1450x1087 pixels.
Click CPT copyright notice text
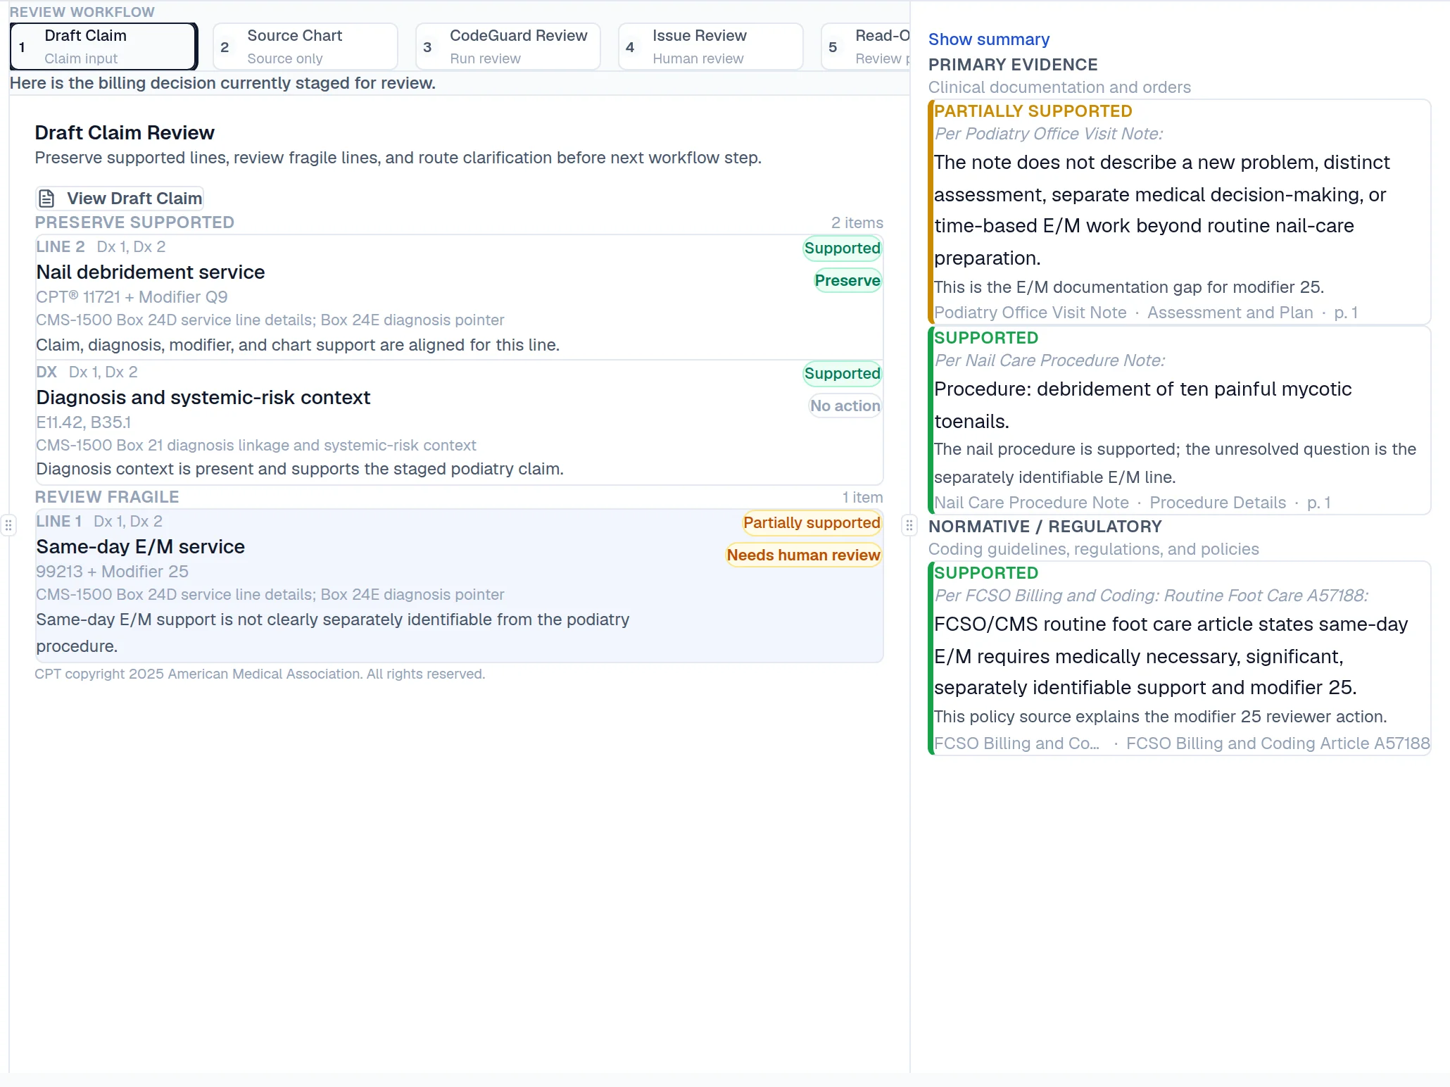[x=260, y=674]
